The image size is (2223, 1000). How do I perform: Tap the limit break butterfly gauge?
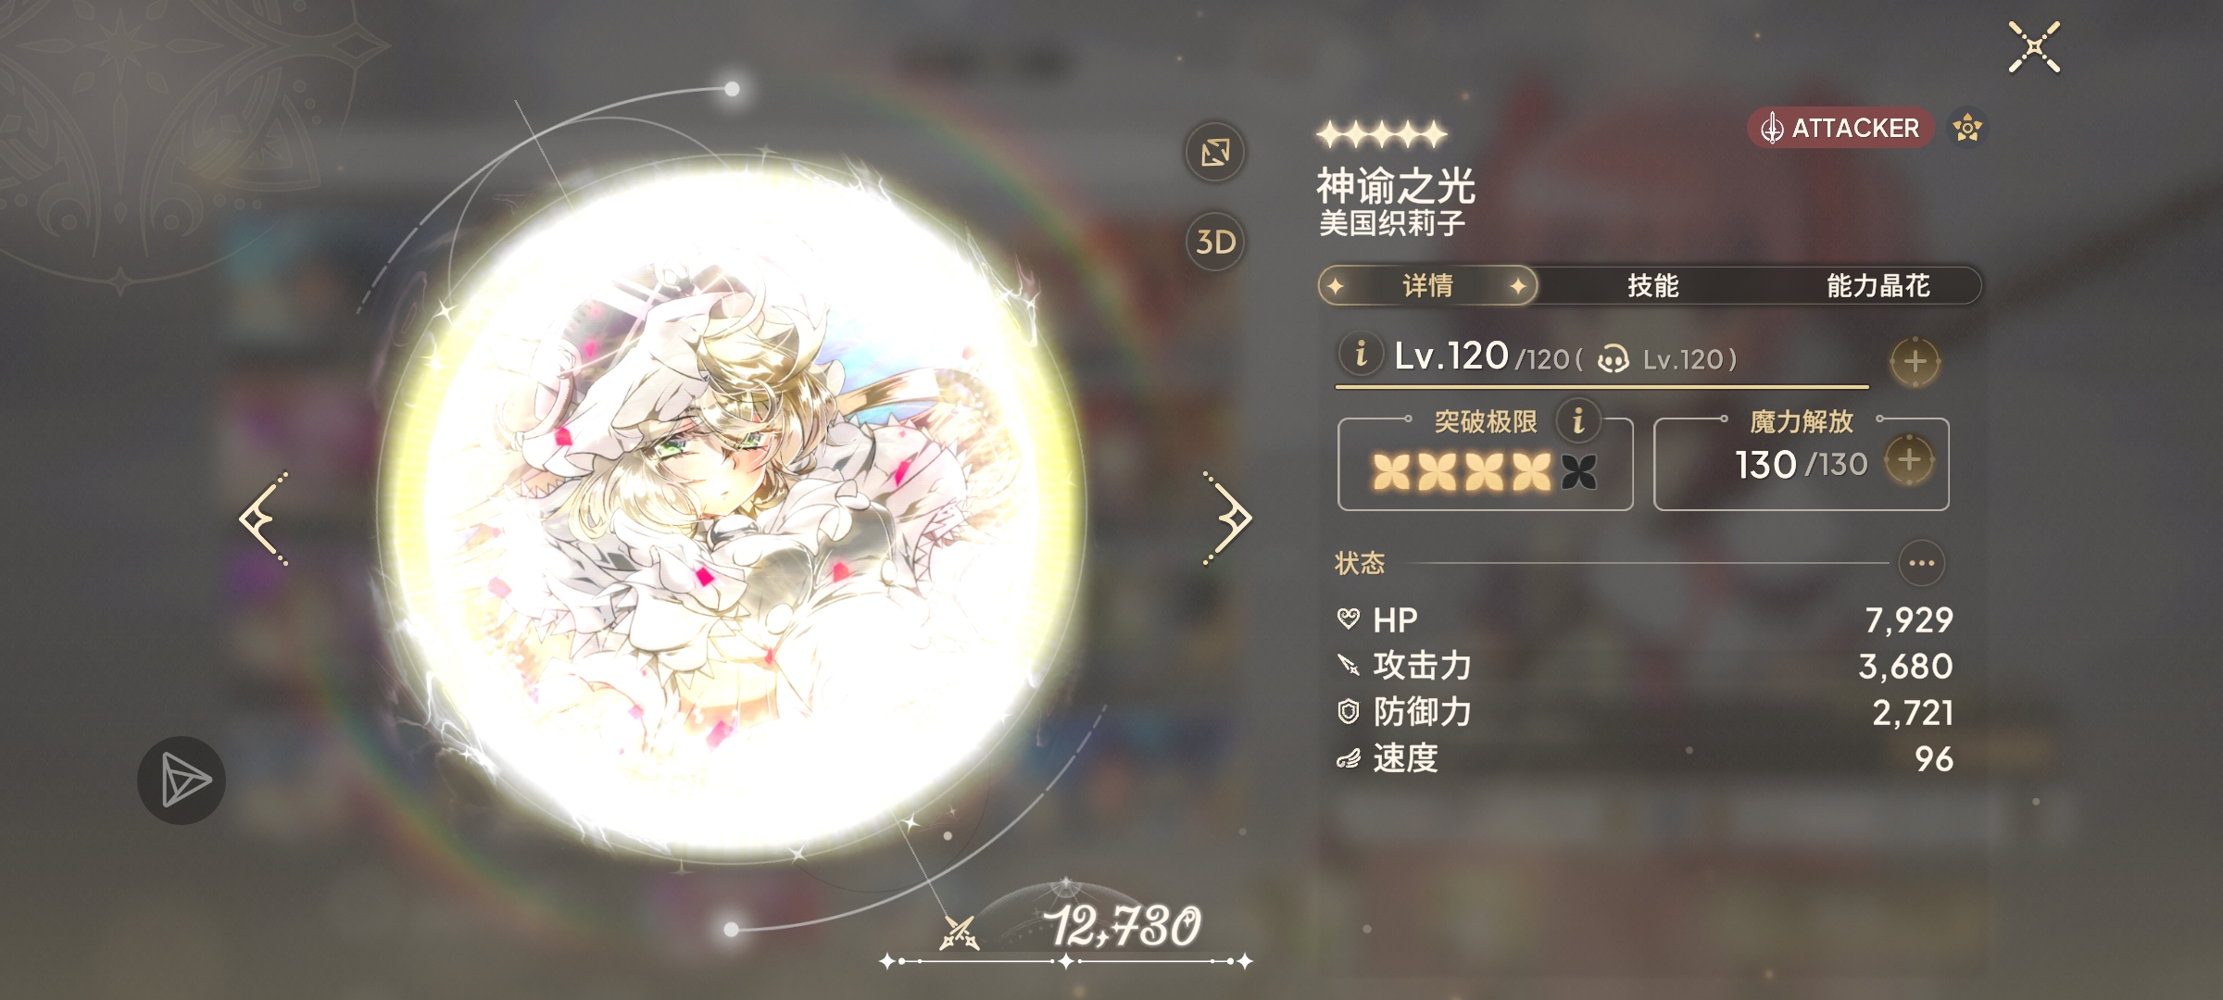click(x=1485, y=472)
